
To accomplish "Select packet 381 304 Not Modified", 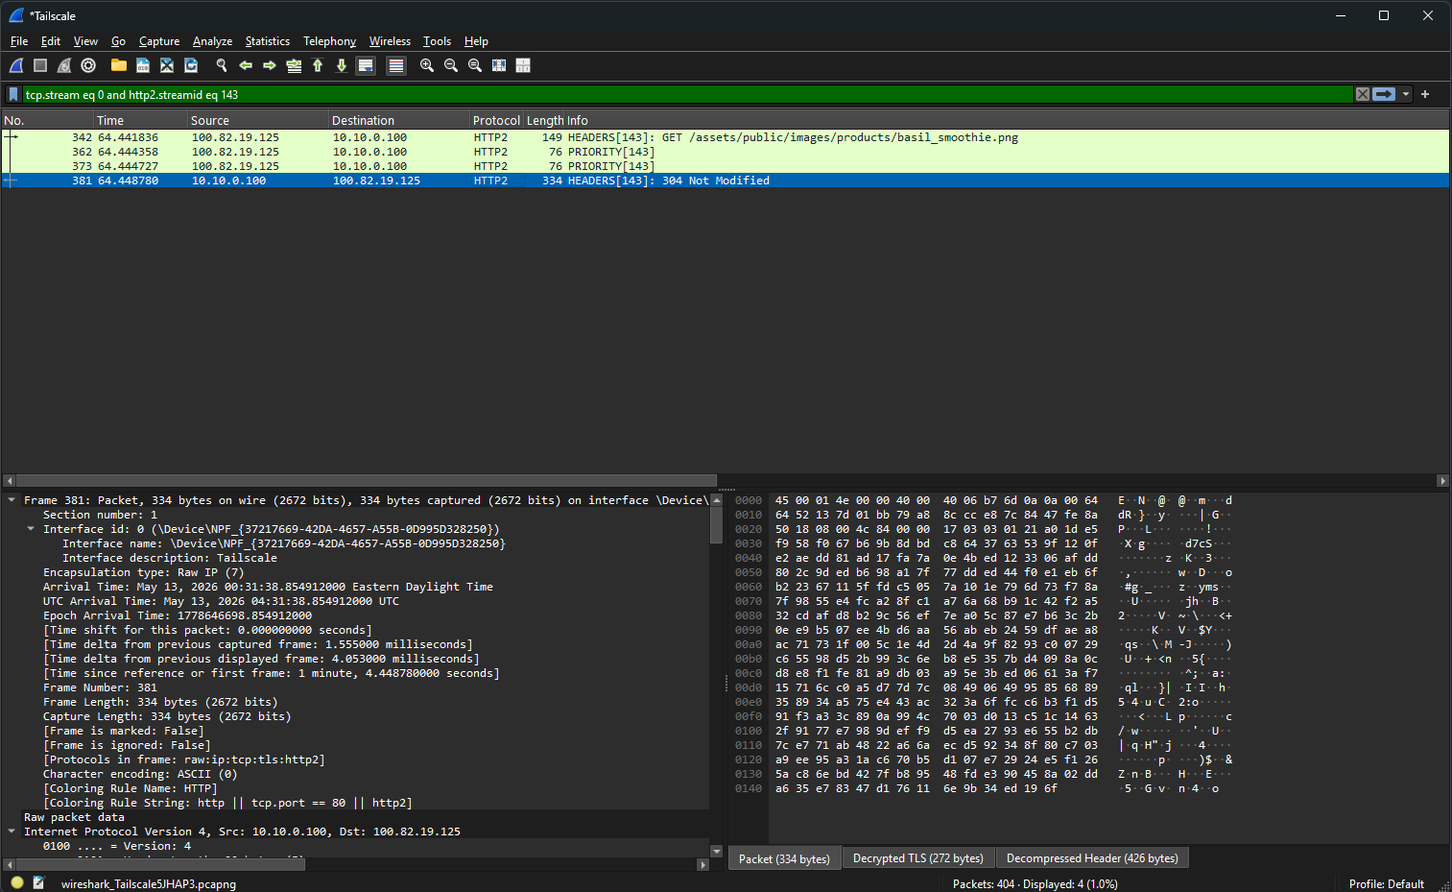I will click(726, 181).
